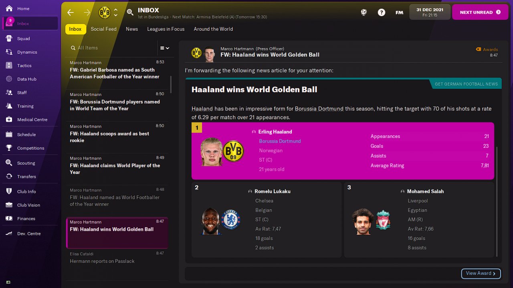Click the Liverpool club badge
This screenshot has width=513, height=288.
tap(383, 220)
